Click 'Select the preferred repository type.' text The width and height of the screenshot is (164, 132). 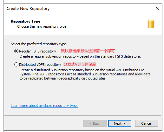pos(39,44)
